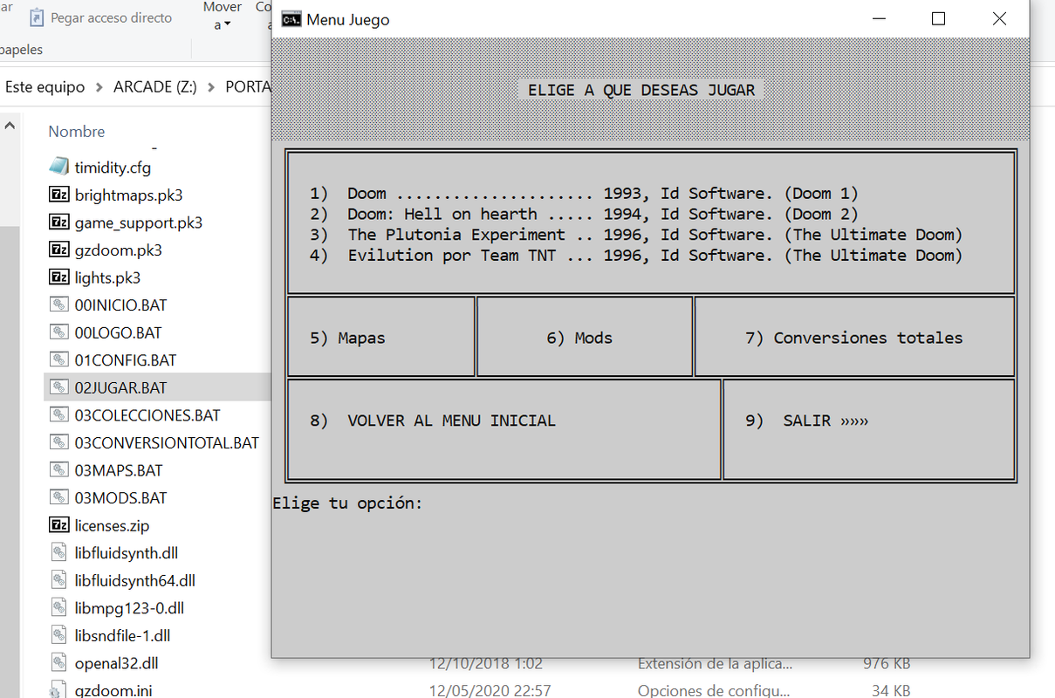Sort files by the Nombre column header
This screenshot has width=1055, height=698.
(x=77, y=131)
